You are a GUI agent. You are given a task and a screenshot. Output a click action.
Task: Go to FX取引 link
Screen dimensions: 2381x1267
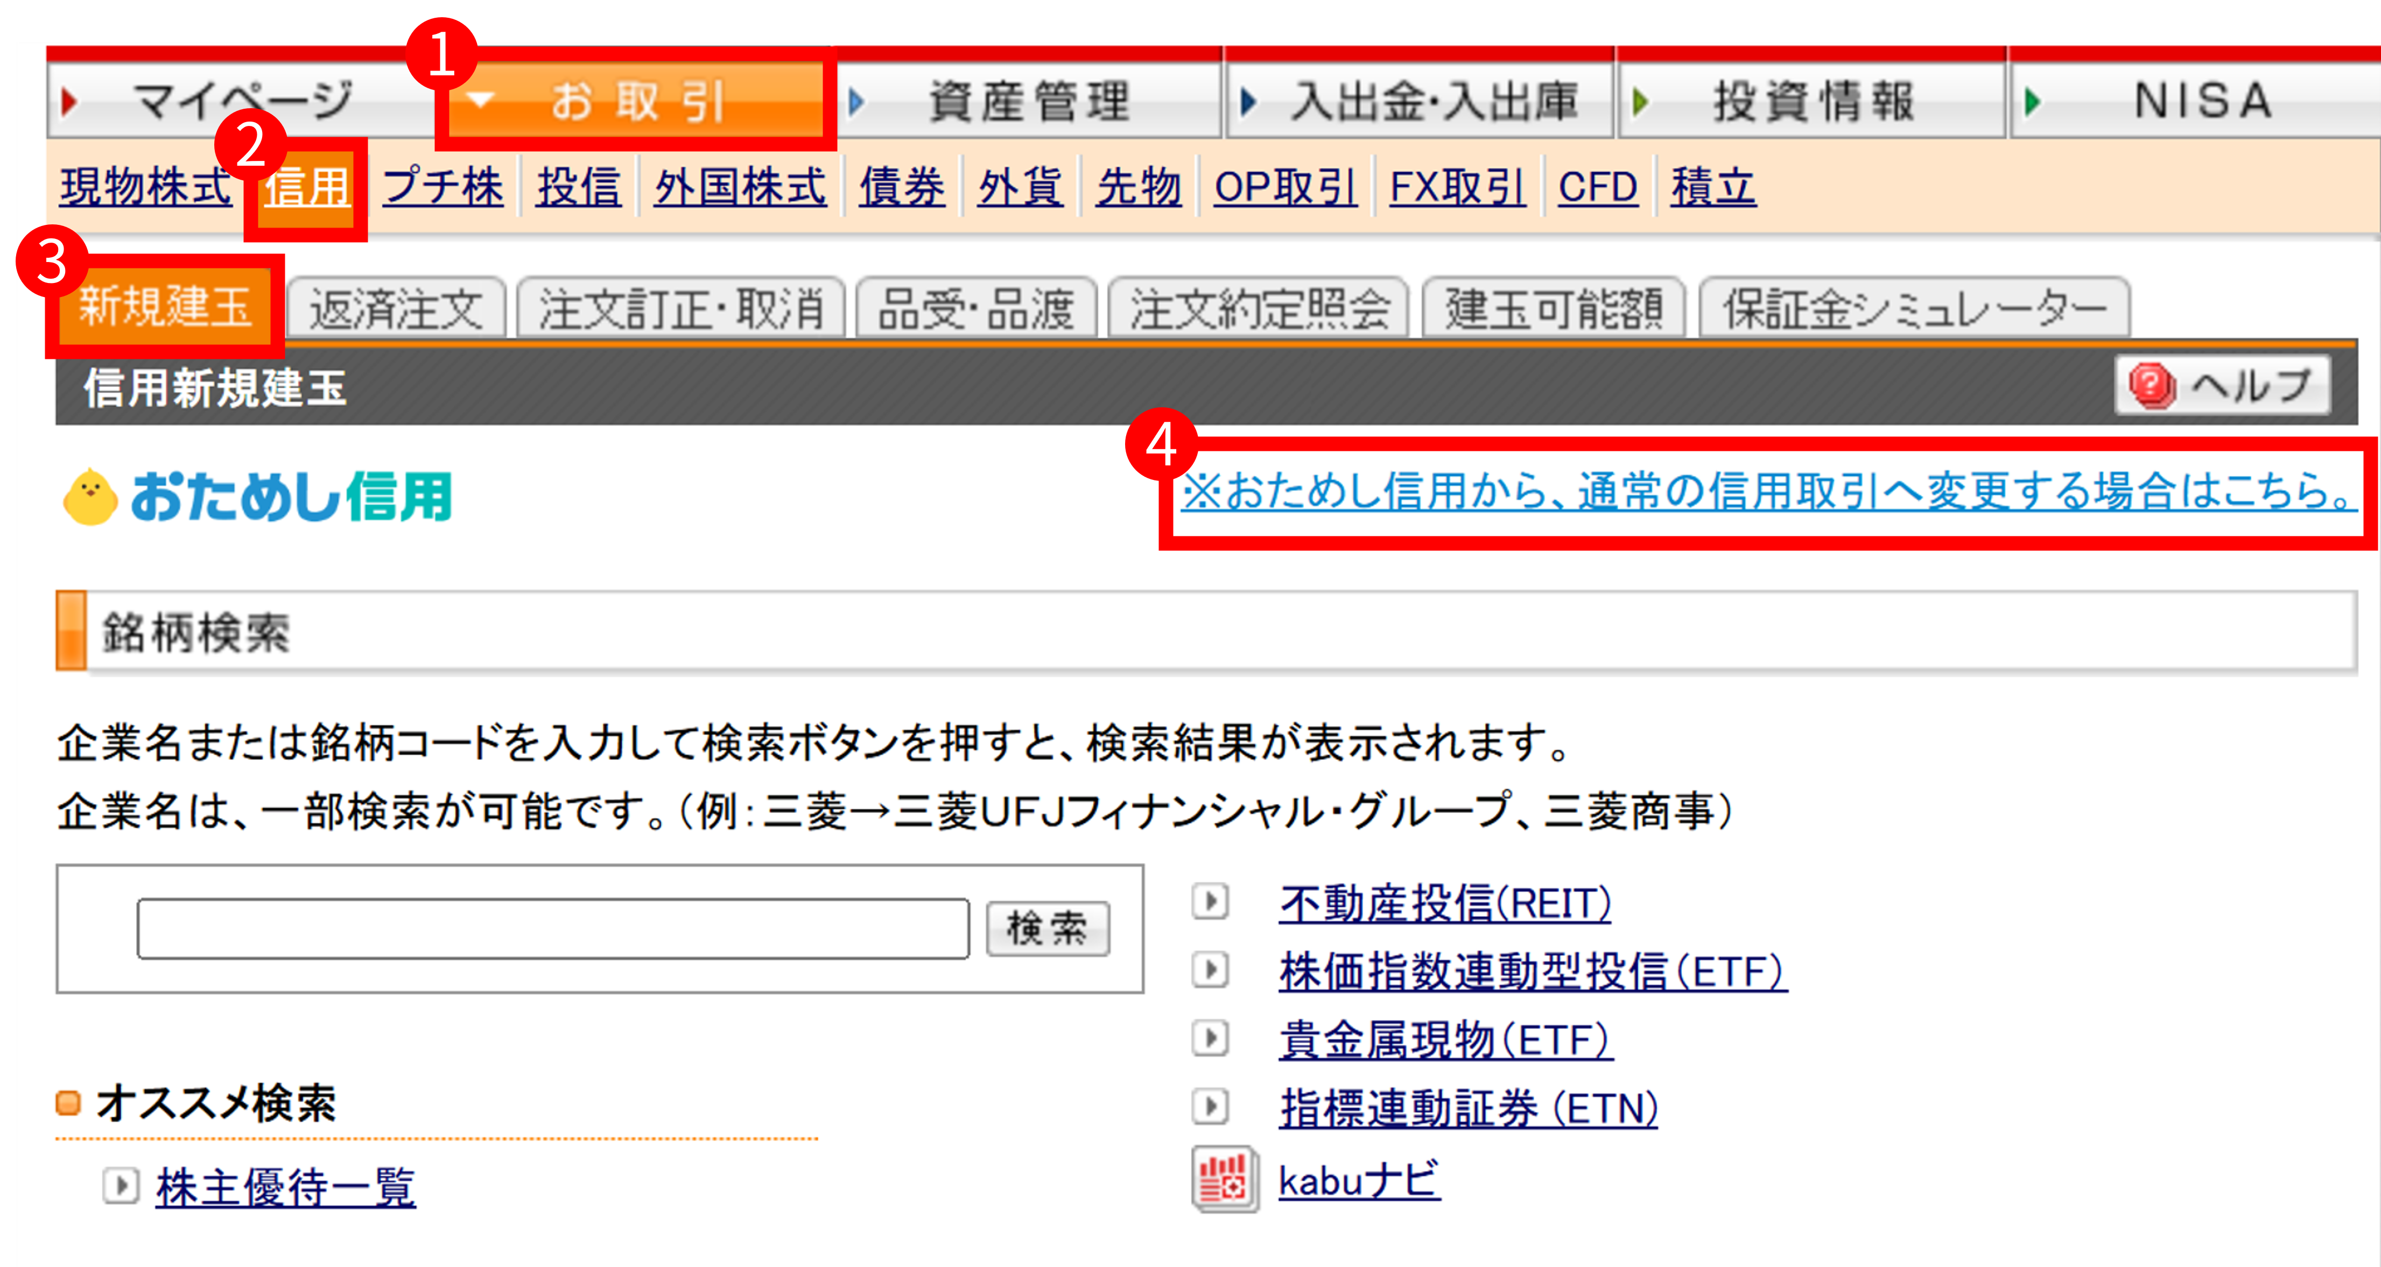pos(1458,187)
